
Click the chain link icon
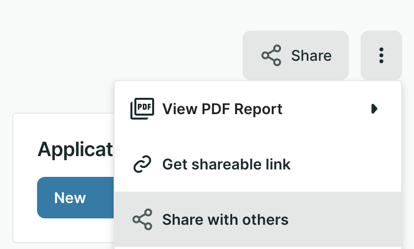(142, 164)
